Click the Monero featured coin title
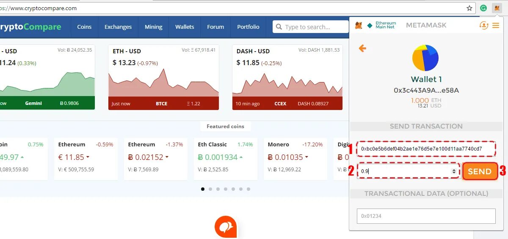508x239 pixels. click(x=279, y=144)
